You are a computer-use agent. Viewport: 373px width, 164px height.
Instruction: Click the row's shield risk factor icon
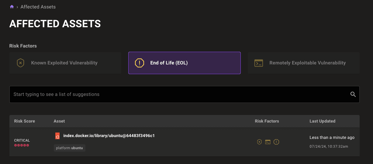point(259,142)
